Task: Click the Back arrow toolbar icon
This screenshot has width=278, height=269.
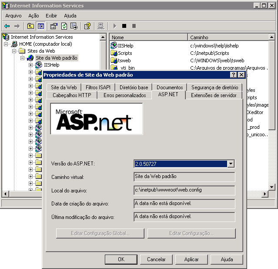Action: [x=7, y=26]
